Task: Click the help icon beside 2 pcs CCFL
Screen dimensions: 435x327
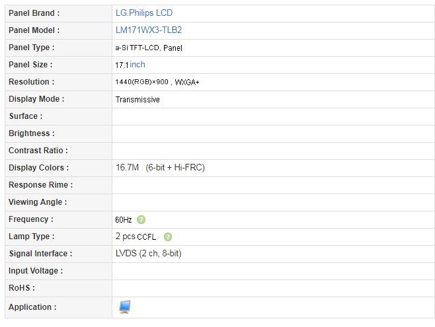Action: [x=168, y=237]
